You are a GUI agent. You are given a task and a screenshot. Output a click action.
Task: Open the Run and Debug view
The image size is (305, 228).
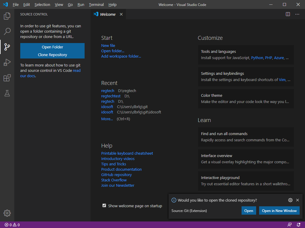click(x=7, y=62)
